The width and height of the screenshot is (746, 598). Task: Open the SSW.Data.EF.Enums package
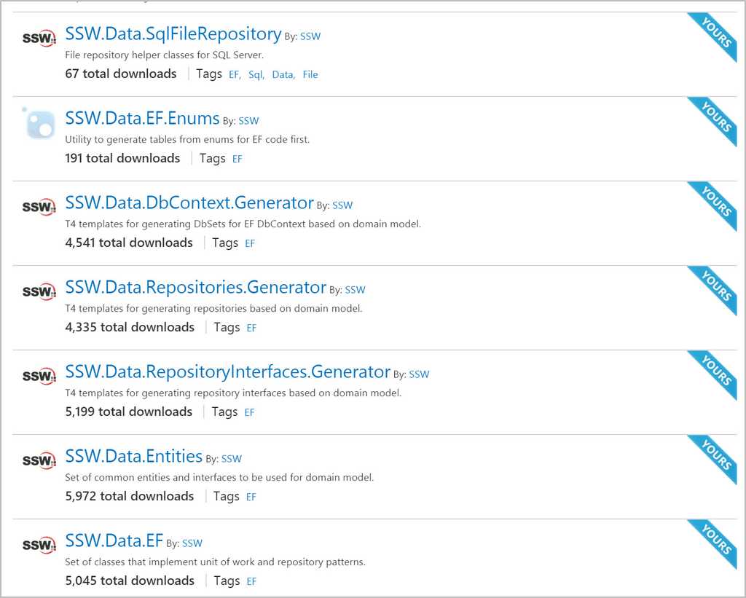142,119
